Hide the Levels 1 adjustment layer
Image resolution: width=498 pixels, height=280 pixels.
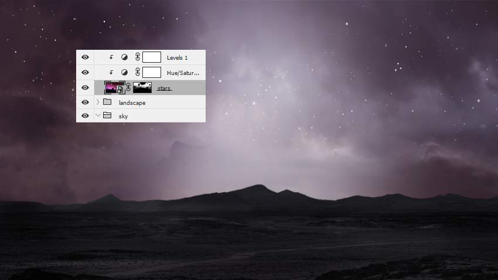(85, 57)
